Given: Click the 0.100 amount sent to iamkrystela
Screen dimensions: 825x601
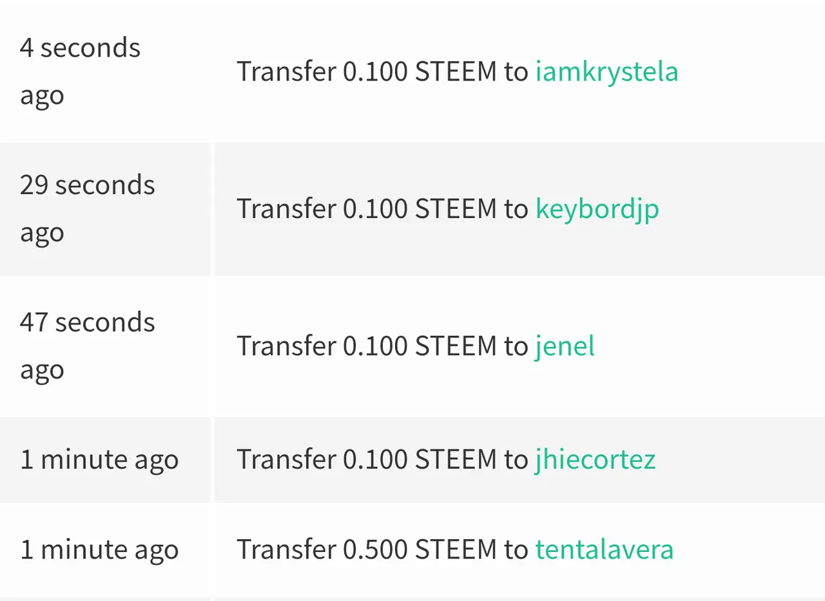Looking at the screenshot, I should tap(374, 72).
